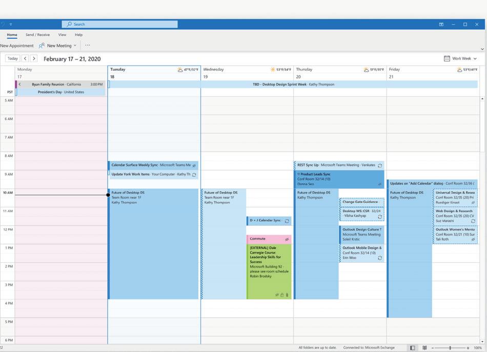Click Friday's weather forecast icon
Viewport: 487px width, 352px height.
click(459, 70)
